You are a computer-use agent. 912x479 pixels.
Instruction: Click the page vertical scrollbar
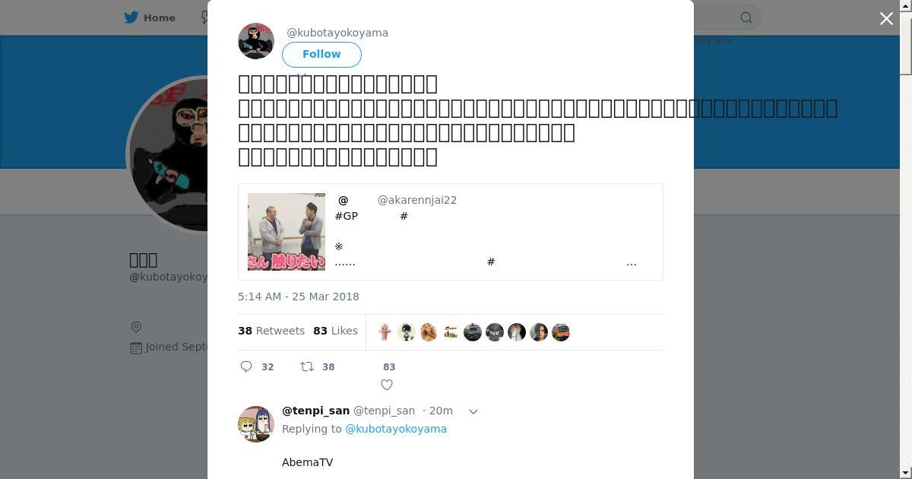pyautogui.click(x=906, y=239)
